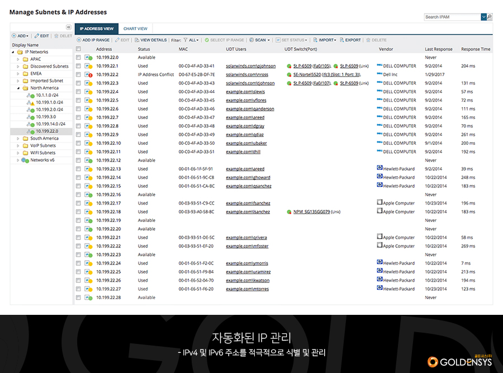503x373 pixels.
Task: Click the EXPORT toolbar button
Action: click(x=350, y=40)
